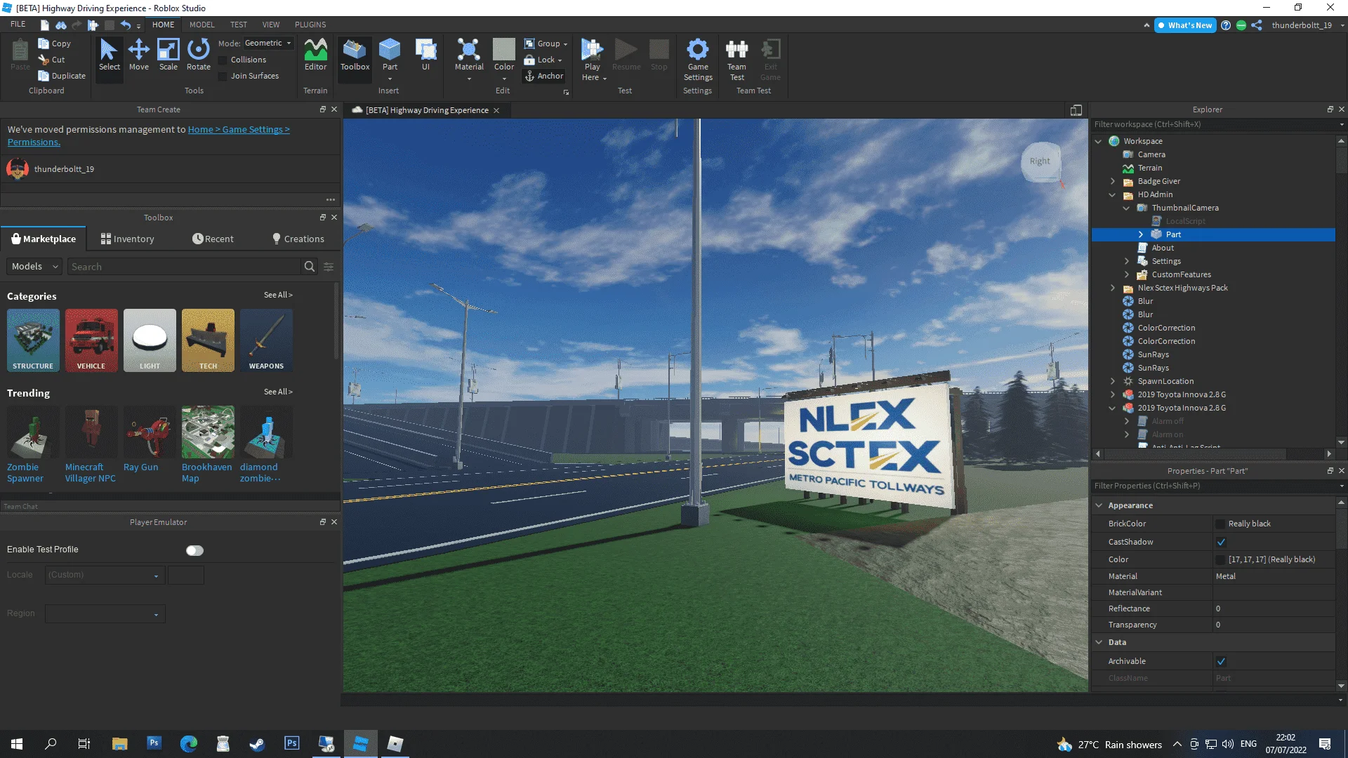This screenshot has width=1348, height=758.
Task: Pick the Rotate tool
Action: (199, 55)
